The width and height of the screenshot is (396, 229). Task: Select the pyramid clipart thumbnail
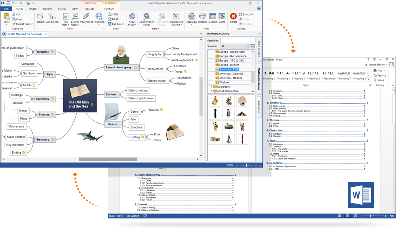point(242,113)
